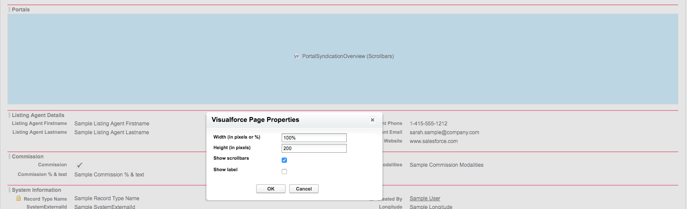The height and width of the screenshot is (209, 687).
Task: Click the Height input field showing 200
Action: click(314, 148)
